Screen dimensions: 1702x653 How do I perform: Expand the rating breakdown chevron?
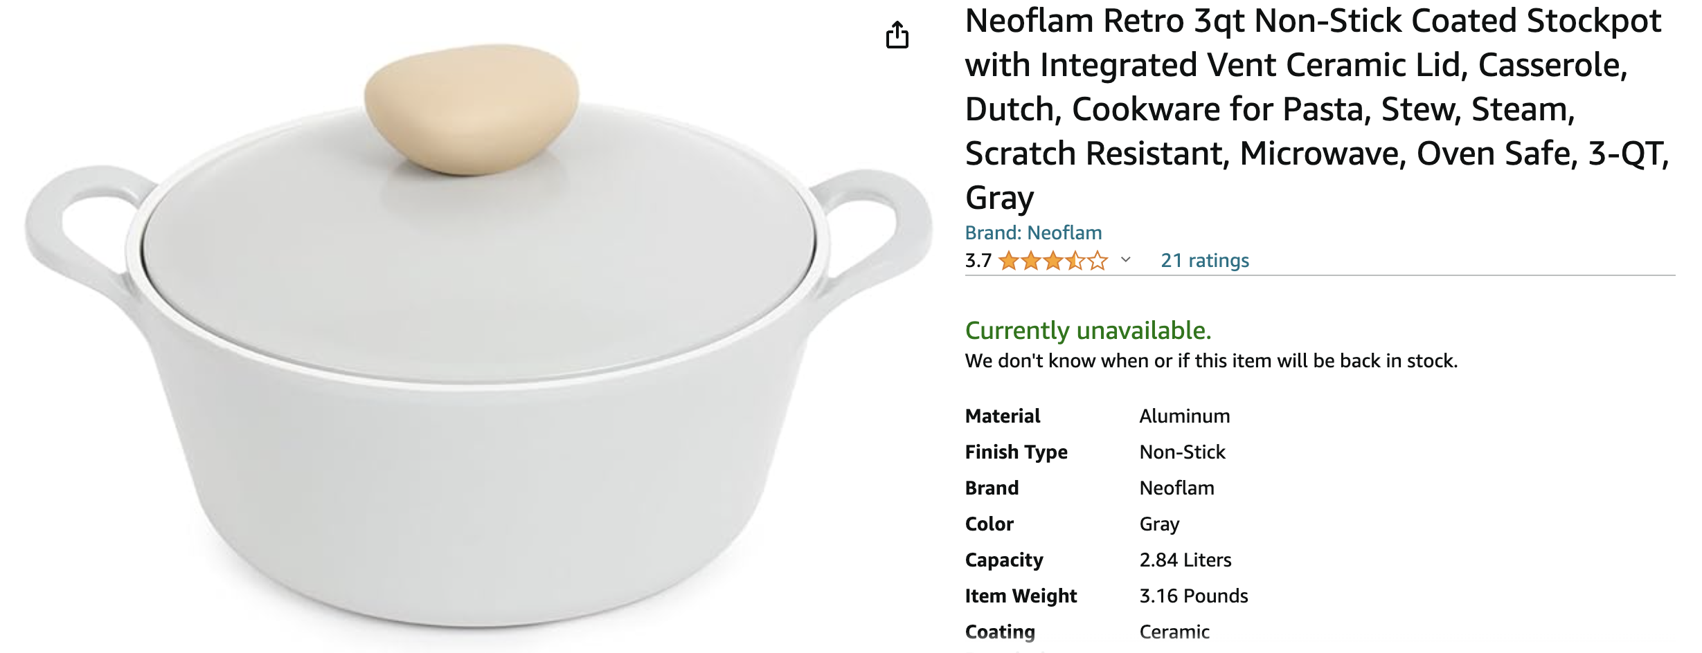coord(1126,260)
